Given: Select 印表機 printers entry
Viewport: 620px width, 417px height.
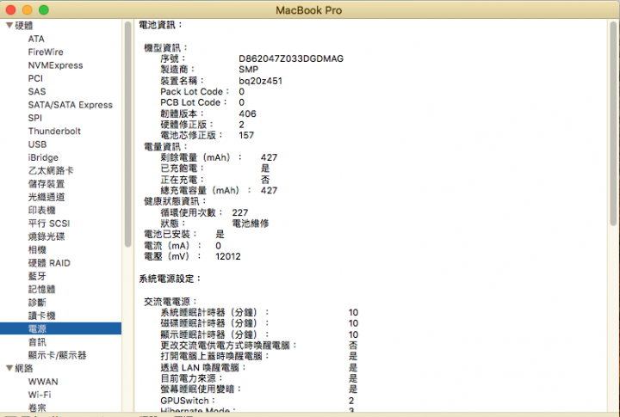Looking at the screenshot, I should (x=41, y=210).
